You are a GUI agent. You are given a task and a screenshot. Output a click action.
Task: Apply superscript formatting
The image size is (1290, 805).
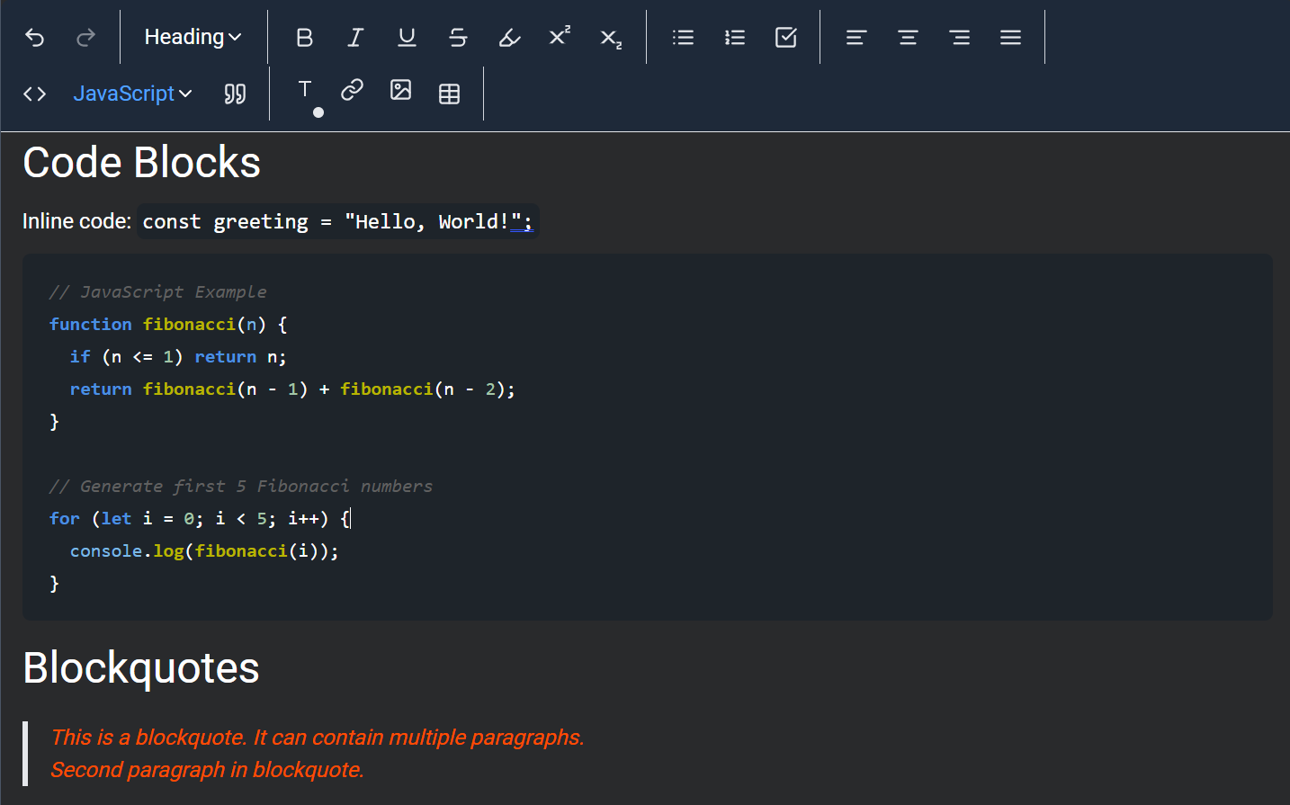(x=560, y=37)
